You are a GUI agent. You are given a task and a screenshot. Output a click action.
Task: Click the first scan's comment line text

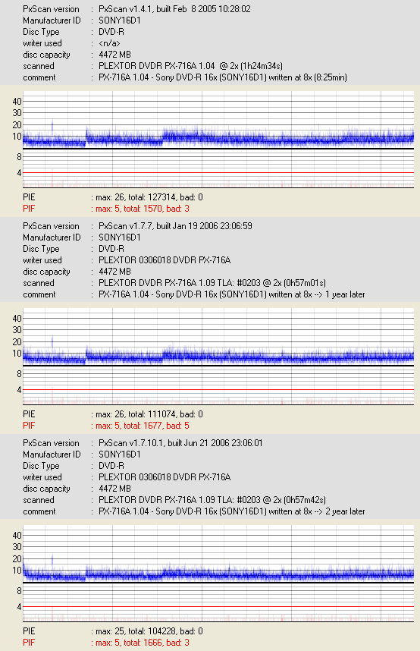coord(222,77)
